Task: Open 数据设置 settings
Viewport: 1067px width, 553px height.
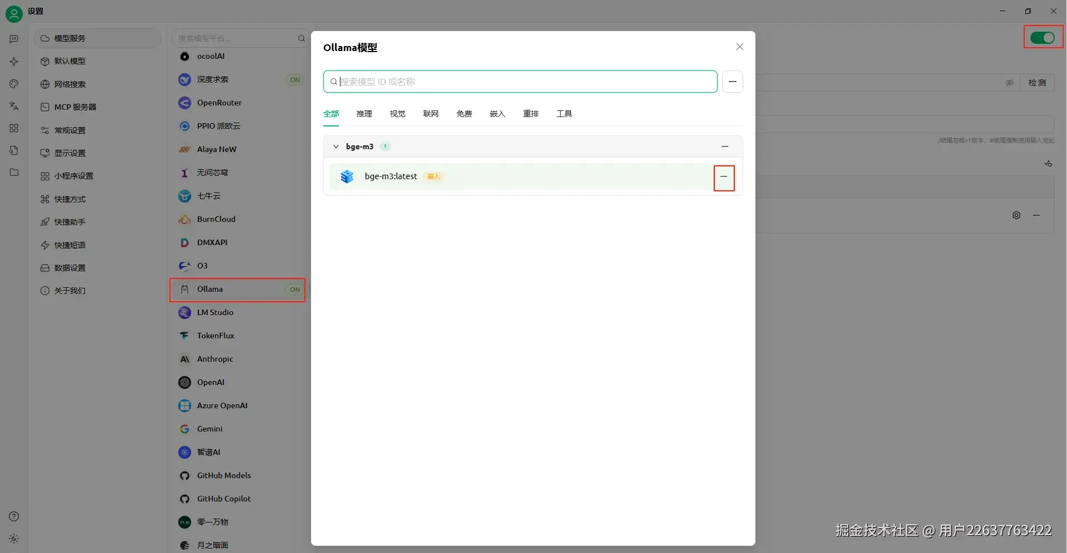Action: 97,268
